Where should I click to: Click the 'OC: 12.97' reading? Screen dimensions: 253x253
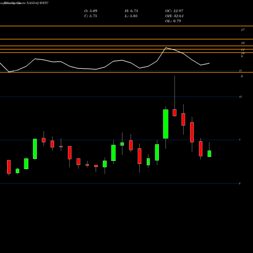[x=174, y=11]
